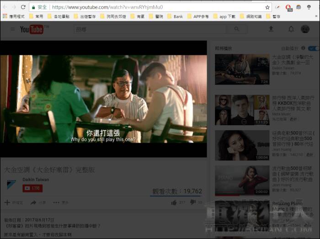Click the Daikin Taiwan channel logo
This screenshot has width=320, height=239.
click(x=11, y=185)
